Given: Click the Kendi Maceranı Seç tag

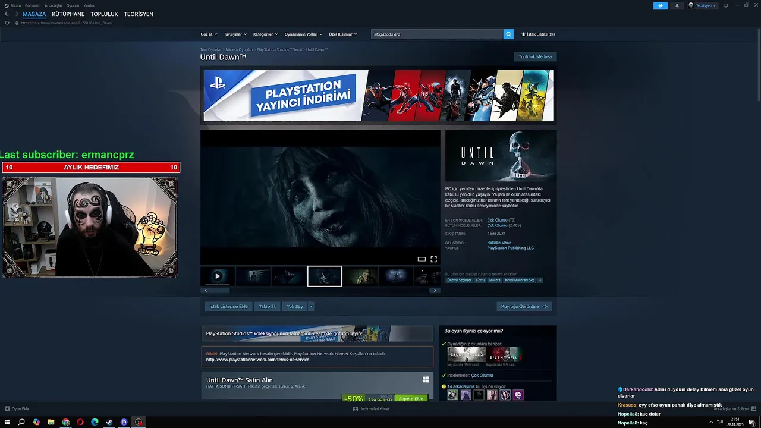Looking at the screenshot, I should (520, 280).
